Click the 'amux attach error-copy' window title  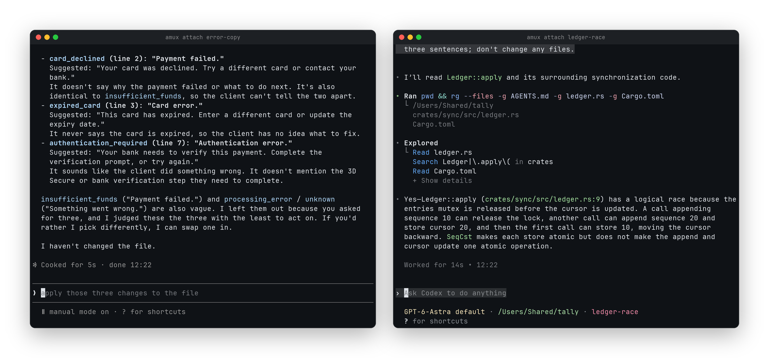203,37
